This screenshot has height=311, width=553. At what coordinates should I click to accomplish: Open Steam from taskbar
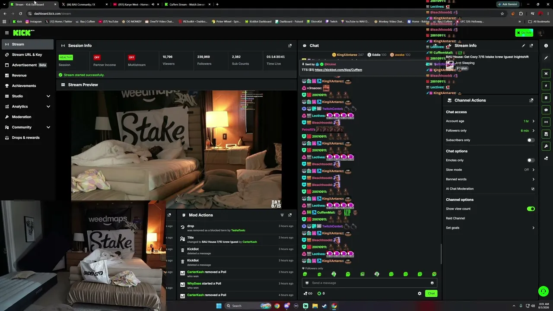(324, 306)
